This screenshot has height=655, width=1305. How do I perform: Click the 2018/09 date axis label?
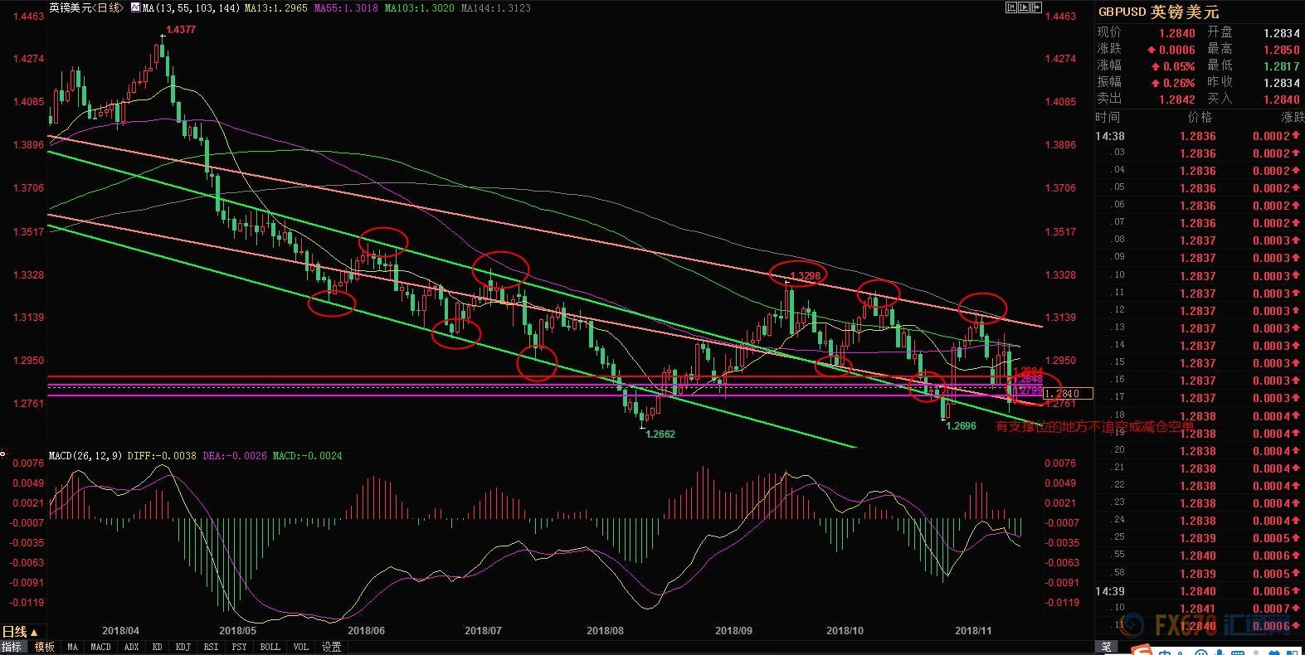[x=733, y=630]
